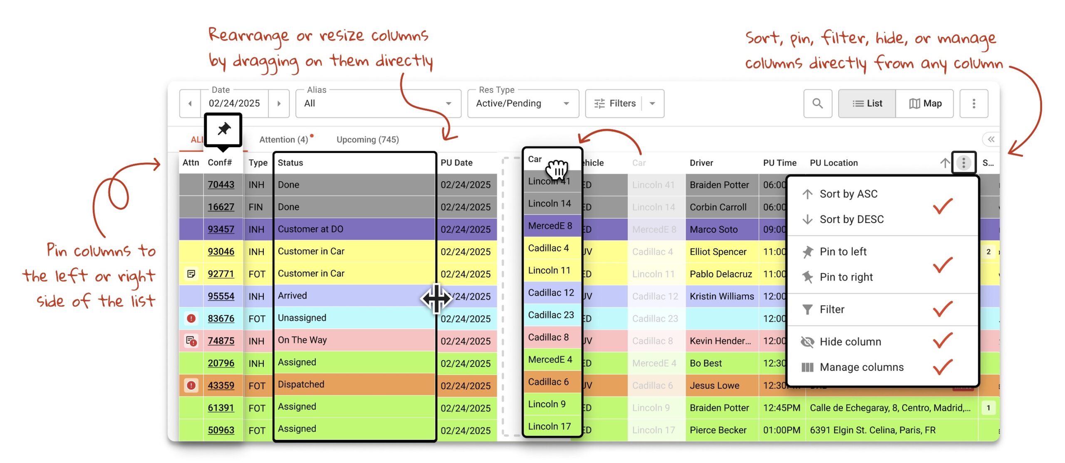Click the note icon on row 92771
Viewport: 1065px width, 463px height.
tap(191, 273)
